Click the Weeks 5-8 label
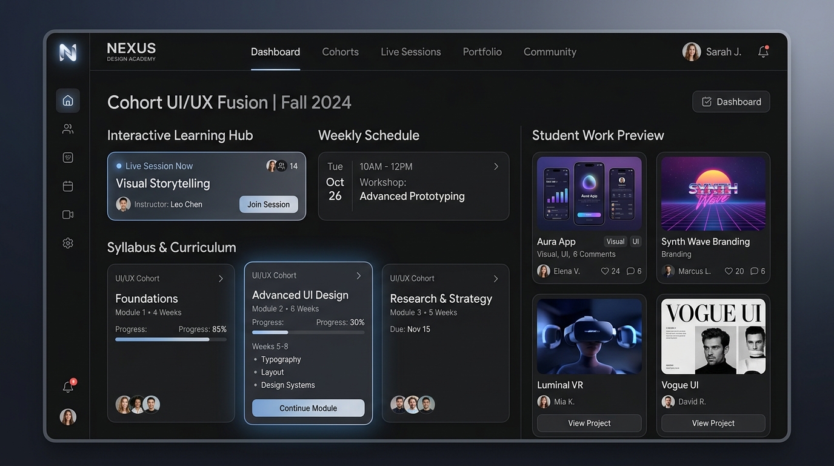 coord(270,346)
